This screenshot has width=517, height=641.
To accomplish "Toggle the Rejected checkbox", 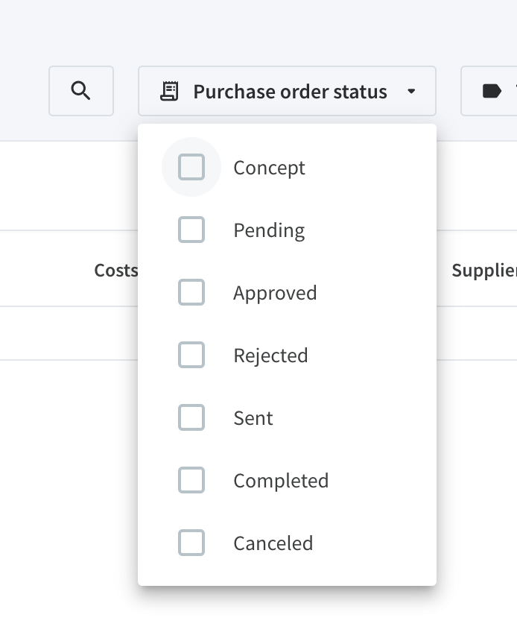I will [x=191, y=356].
